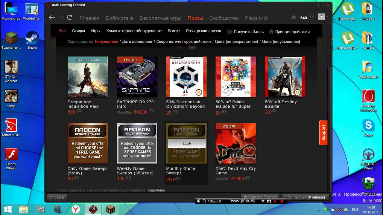Reload the page with refresh icon
383x215 pixels.
pyautogui.click(x=70, y=18)
